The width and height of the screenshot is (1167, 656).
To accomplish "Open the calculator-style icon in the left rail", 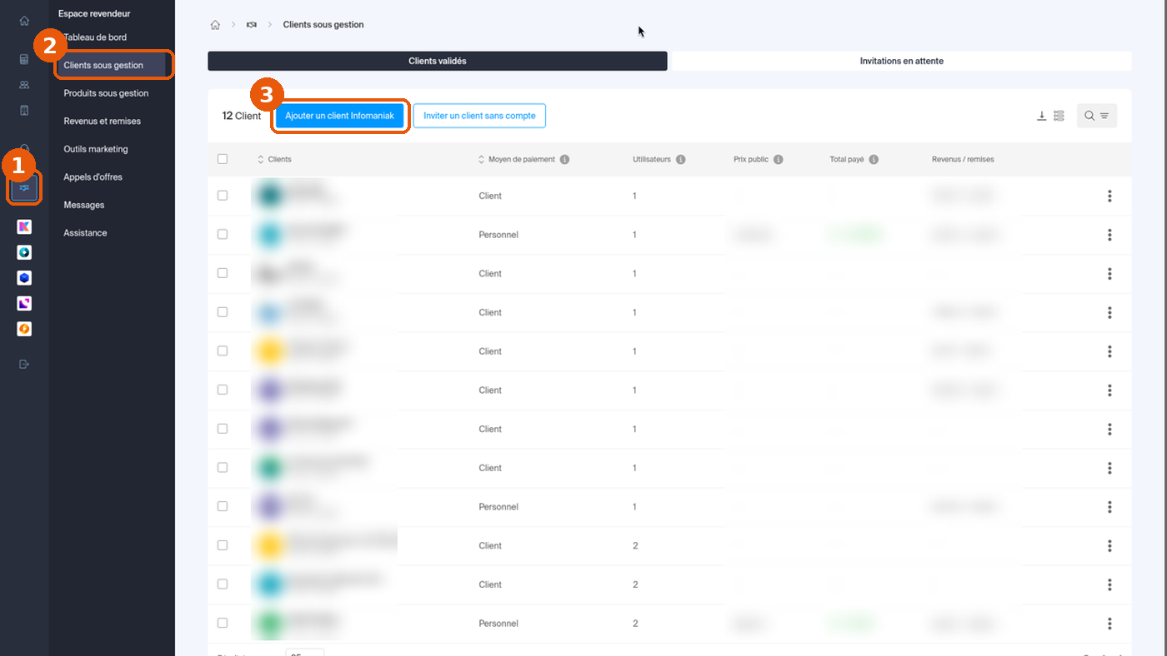I will 24,59.
